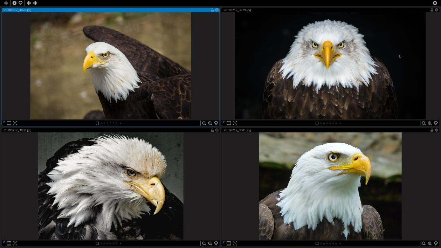This screenshot has height=248, width=441.
Task: Click the front-facing eagle image 20180217_3079.jpg
Action: (x=330, y=66)
